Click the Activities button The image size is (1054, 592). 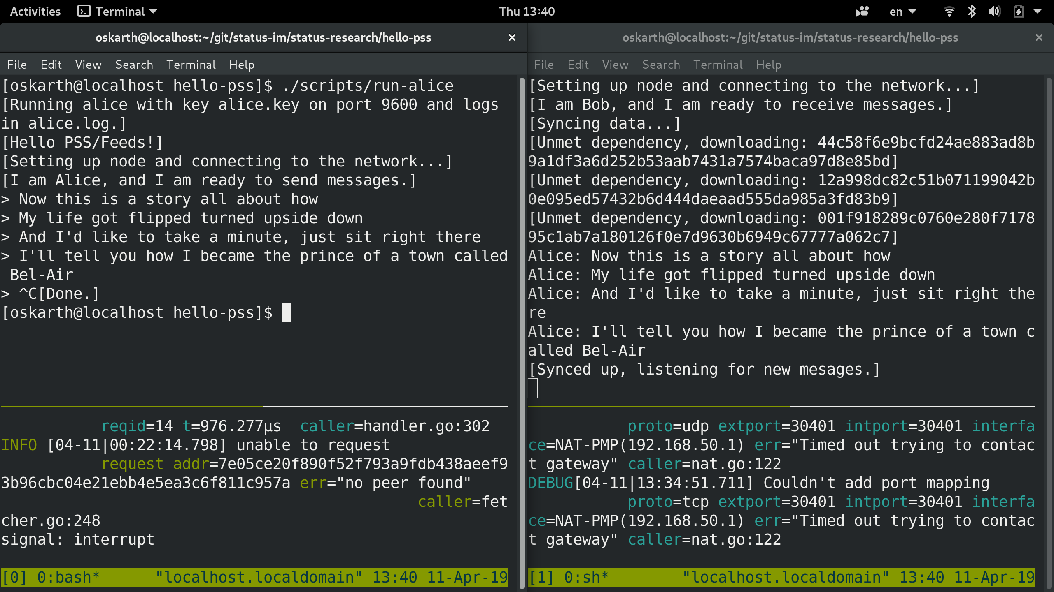click(x=35, y=12)
